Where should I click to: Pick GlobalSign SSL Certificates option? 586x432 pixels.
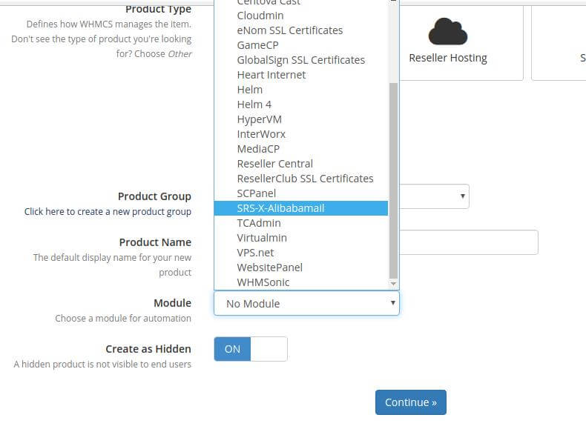click(301, 60)
